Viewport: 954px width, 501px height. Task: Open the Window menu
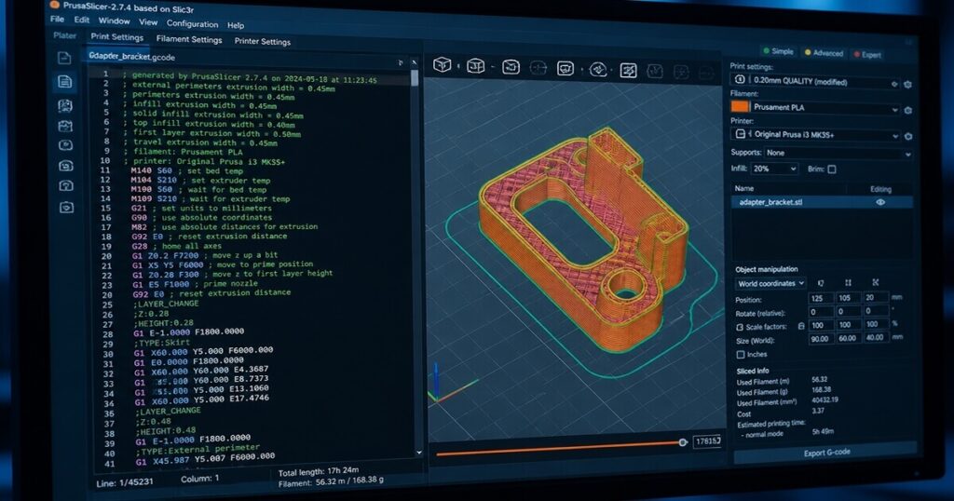(x=114, y=20)
